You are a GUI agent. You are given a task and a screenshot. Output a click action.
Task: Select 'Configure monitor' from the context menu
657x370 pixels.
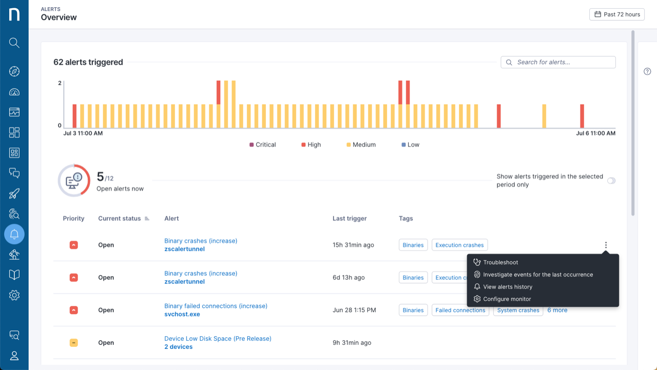[x=507, y=299]
